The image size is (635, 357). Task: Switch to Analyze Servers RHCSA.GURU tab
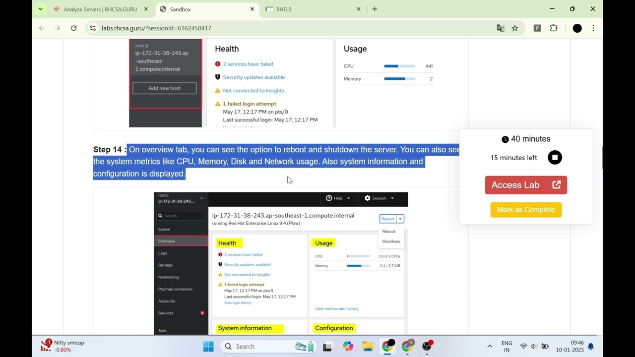point(101,9)
